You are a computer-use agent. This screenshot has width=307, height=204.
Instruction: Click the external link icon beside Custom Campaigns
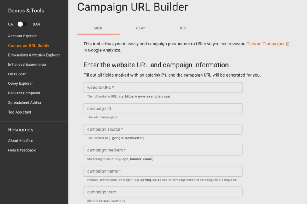pyautogui.click(x=287, y=44)
